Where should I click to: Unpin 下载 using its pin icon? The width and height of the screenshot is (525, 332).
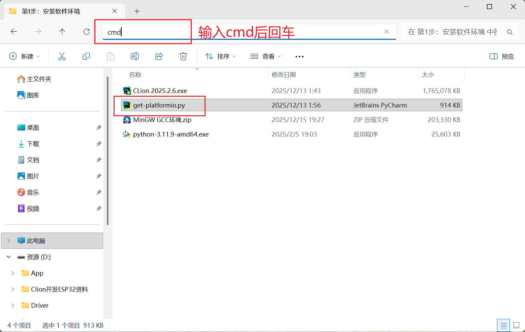coord(99,144)
